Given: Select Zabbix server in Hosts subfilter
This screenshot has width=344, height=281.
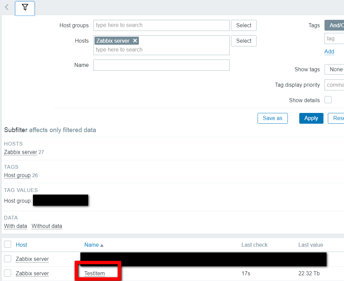Looking at the screenshot, I should pyautogui.click(x=21, y=152).
